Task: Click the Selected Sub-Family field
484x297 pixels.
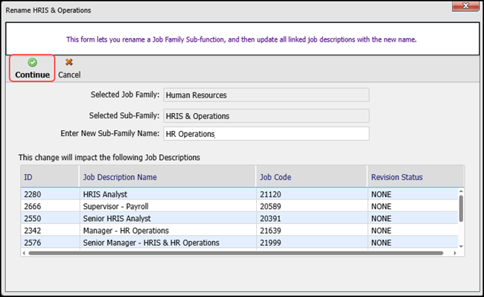Action: tap(267, 116)
